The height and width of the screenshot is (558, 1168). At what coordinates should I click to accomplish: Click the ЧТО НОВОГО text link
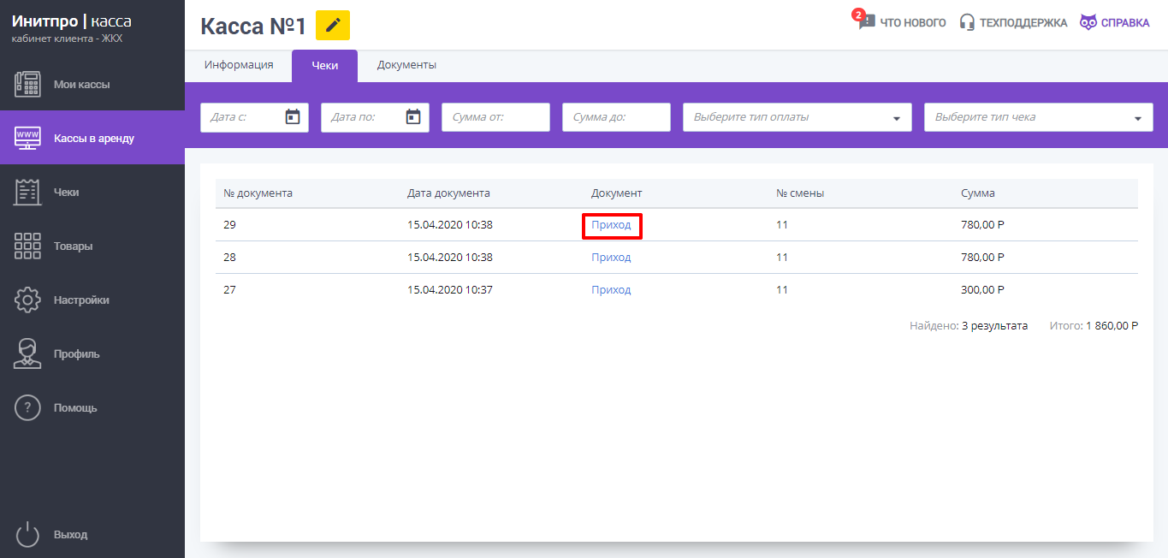[913, 23]
